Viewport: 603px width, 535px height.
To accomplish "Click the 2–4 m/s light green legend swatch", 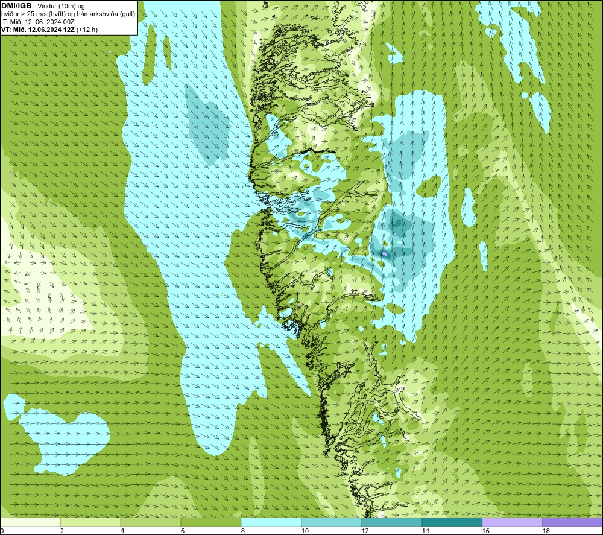I will (90, 522).
